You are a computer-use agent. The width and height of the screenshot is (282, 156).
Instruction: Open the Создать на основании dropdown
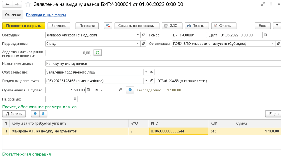[x=137, y=26]
